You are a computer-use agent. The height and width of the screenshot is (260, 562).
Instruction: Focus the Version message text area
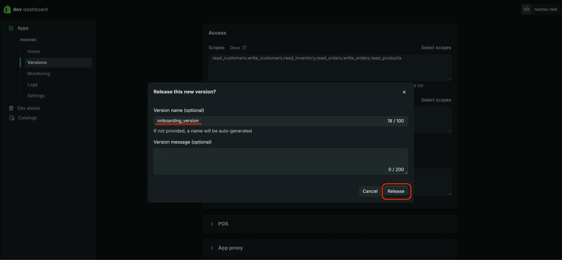280,161
